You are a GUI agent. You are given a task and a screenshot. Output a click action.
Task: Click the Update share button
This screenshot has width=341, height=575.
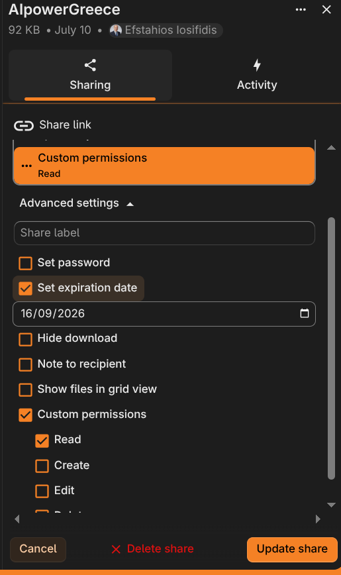[292, 549]
